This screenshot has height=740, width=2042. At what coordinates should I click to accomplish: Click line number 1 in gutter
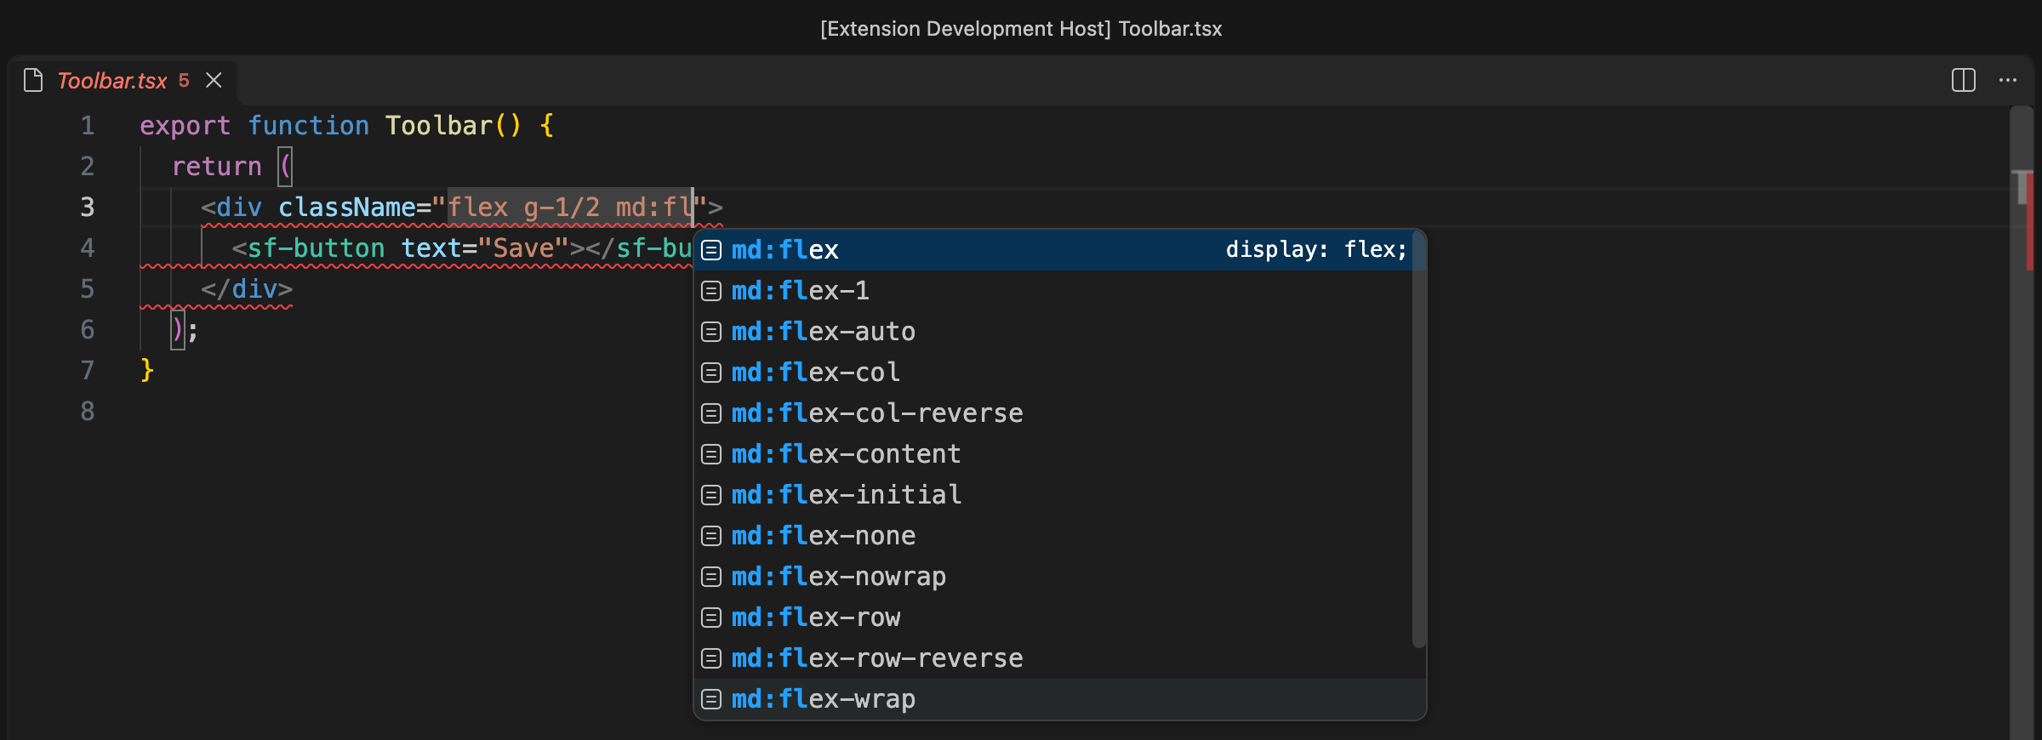click(88, 126)
